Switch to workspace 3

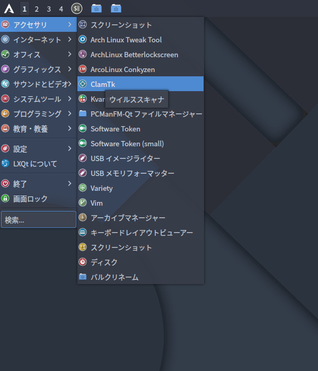[x=49, y=9]
